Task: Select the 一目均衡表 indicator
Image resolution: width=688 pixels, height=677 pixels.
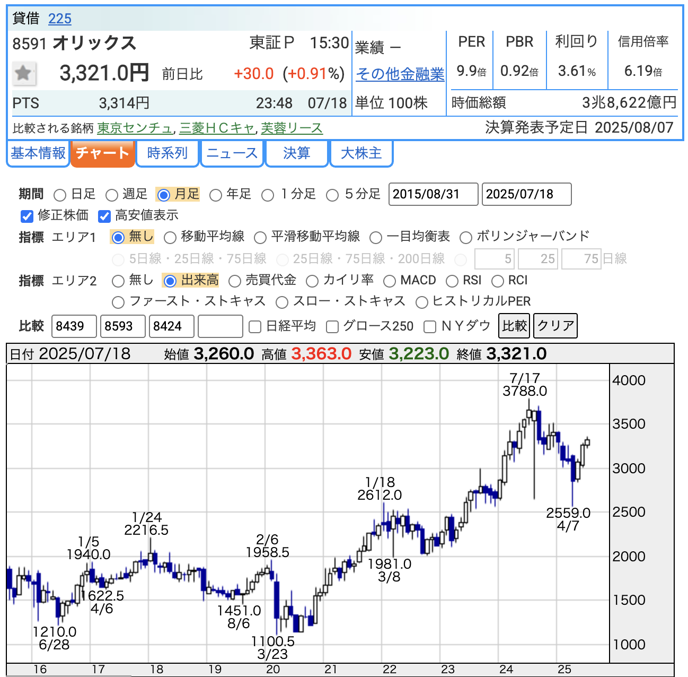Action: point(375,237)
